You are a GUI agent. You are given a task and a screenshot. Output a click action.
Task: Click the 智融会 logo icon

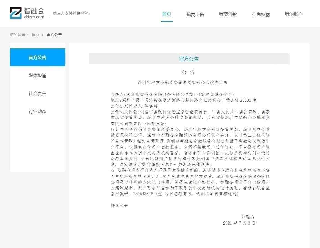click(x=16, y=13)
